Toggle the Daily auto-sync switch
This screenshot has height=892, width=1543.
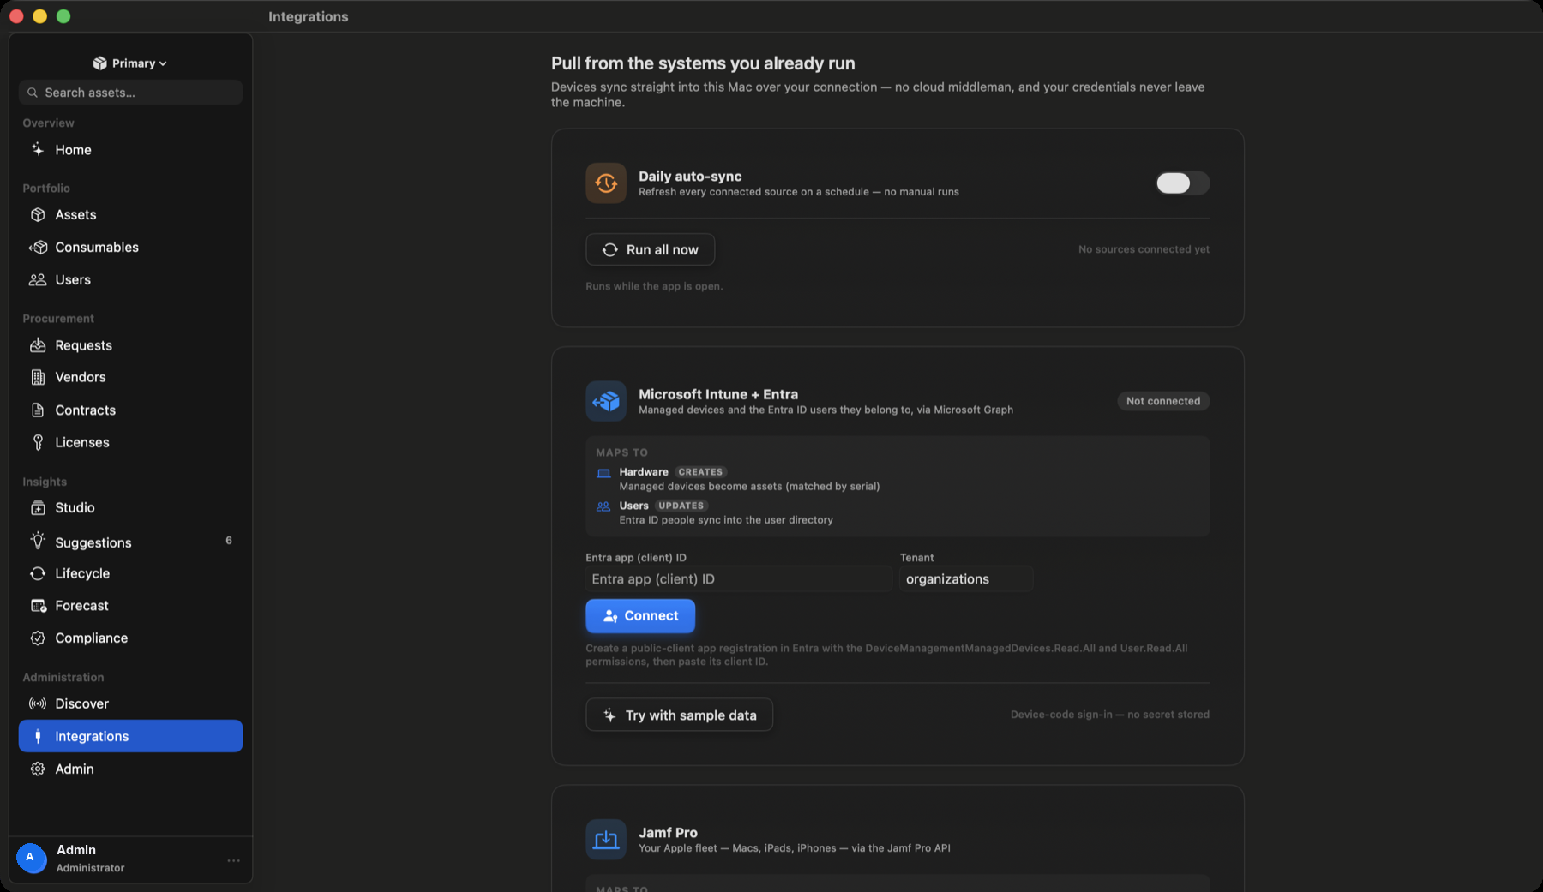(x=1182, y=183)
